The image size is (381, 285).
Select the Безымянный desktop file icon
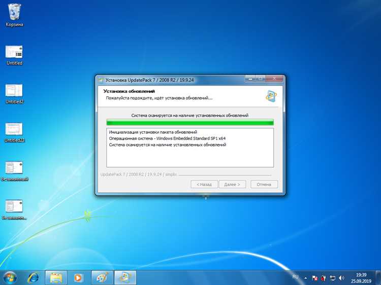[14, 171]
